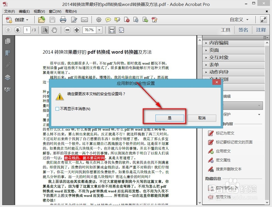Open Page Thumbnails sidebar panel
This screenshot has width=272, height=207.
[8, 41]
